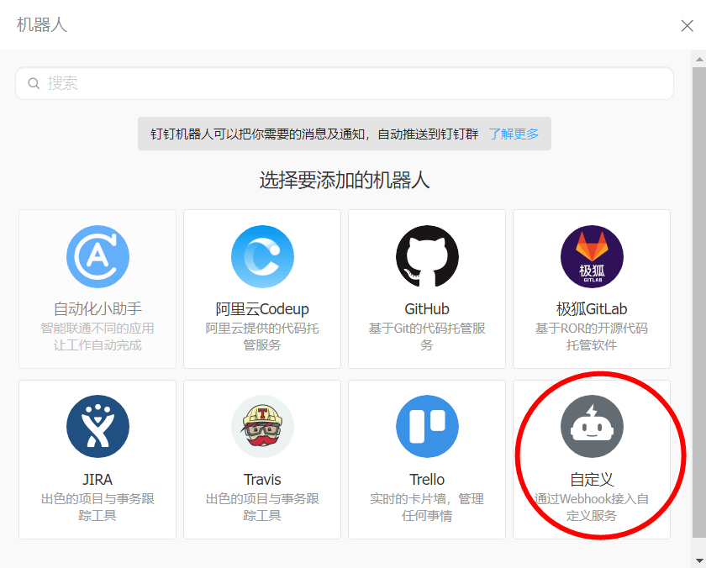Click the Travis card title
706x568 pixels.
point(262,480)
